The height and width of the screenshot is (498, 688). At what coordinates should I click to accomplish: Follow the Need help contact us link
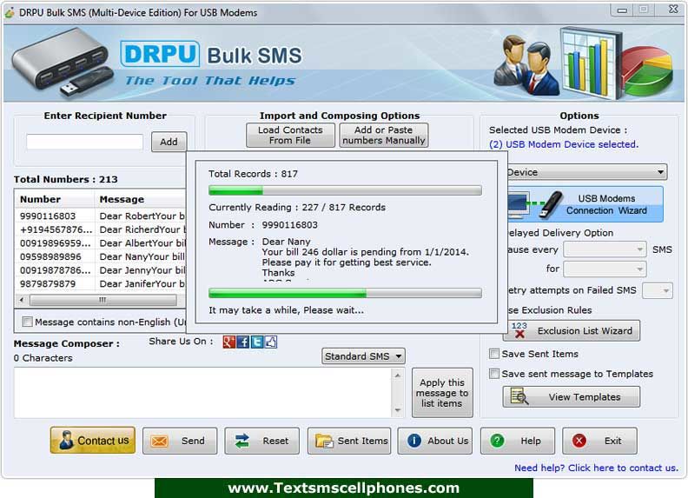(x=596, y=468)
